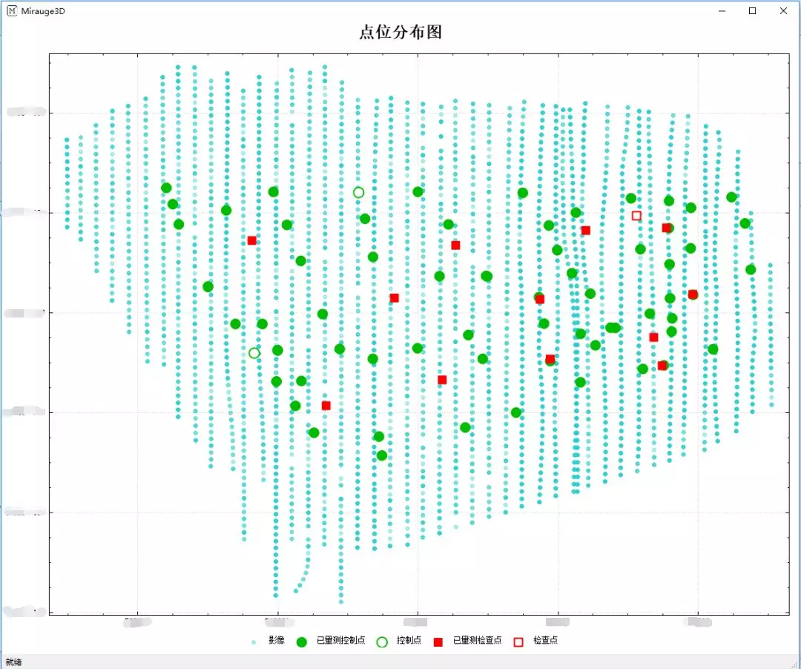Select the hollow green control point near top center

point(360,192)
